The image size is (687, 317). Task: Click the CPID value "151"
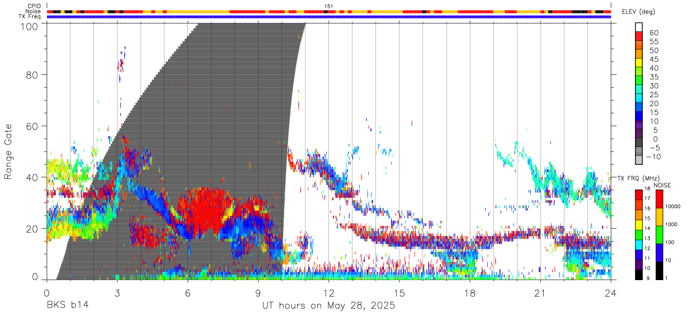(329, 6)
